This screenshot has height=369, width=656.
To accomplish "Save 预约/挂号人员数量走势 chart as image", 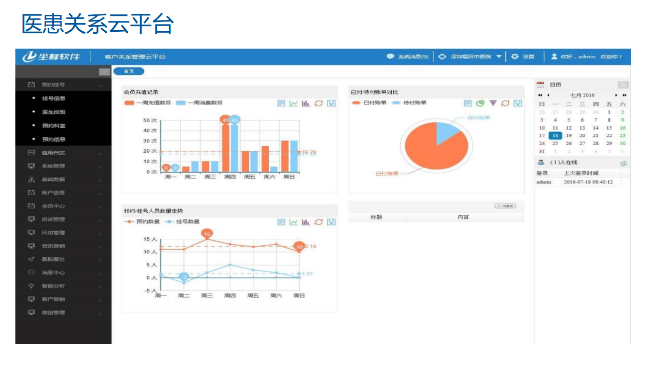I will [331, 222].
